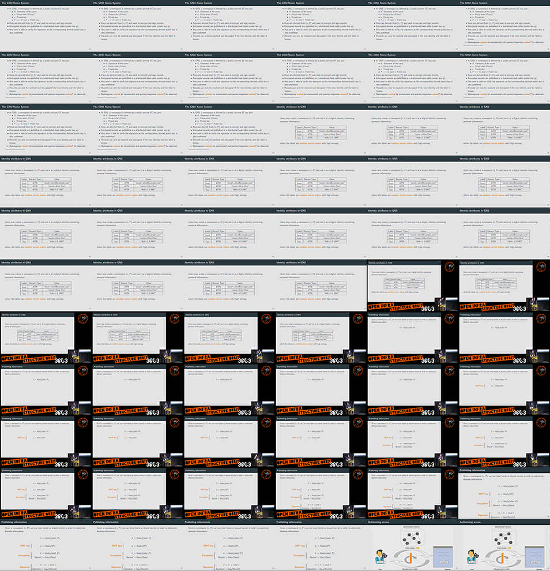The height and width of the screenshot is (571, 550).
Task: Click the user icon in first Authorizing access thumbnail
Action: [x=382, y=557]
